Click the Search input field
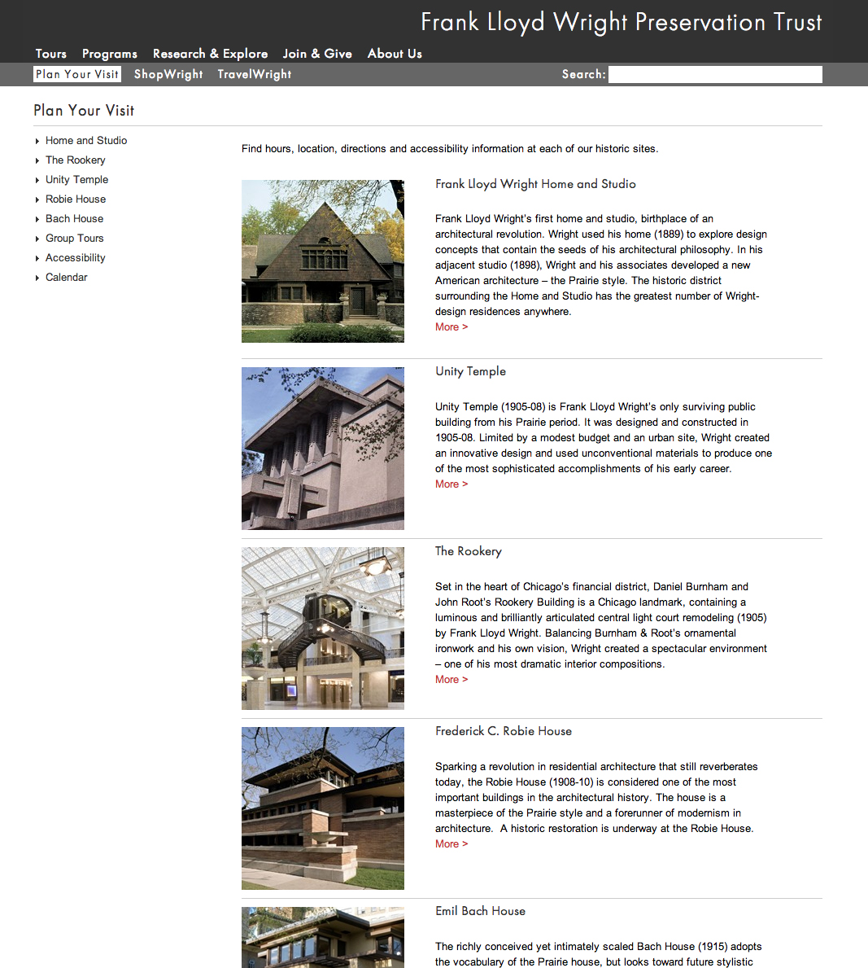The height and width of the screenshot is (968, 868). tap(715, 74)
